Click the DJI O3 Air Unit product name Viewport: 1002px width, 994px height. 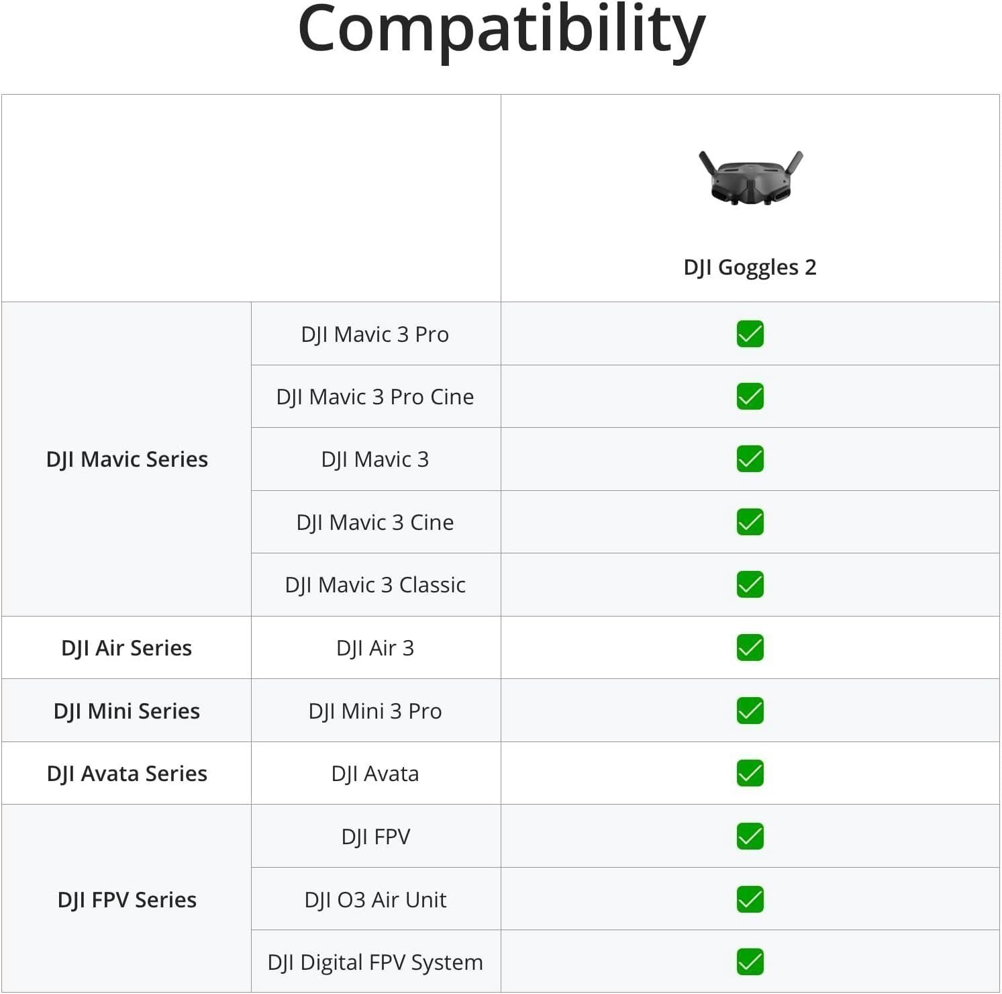point(375,900)
